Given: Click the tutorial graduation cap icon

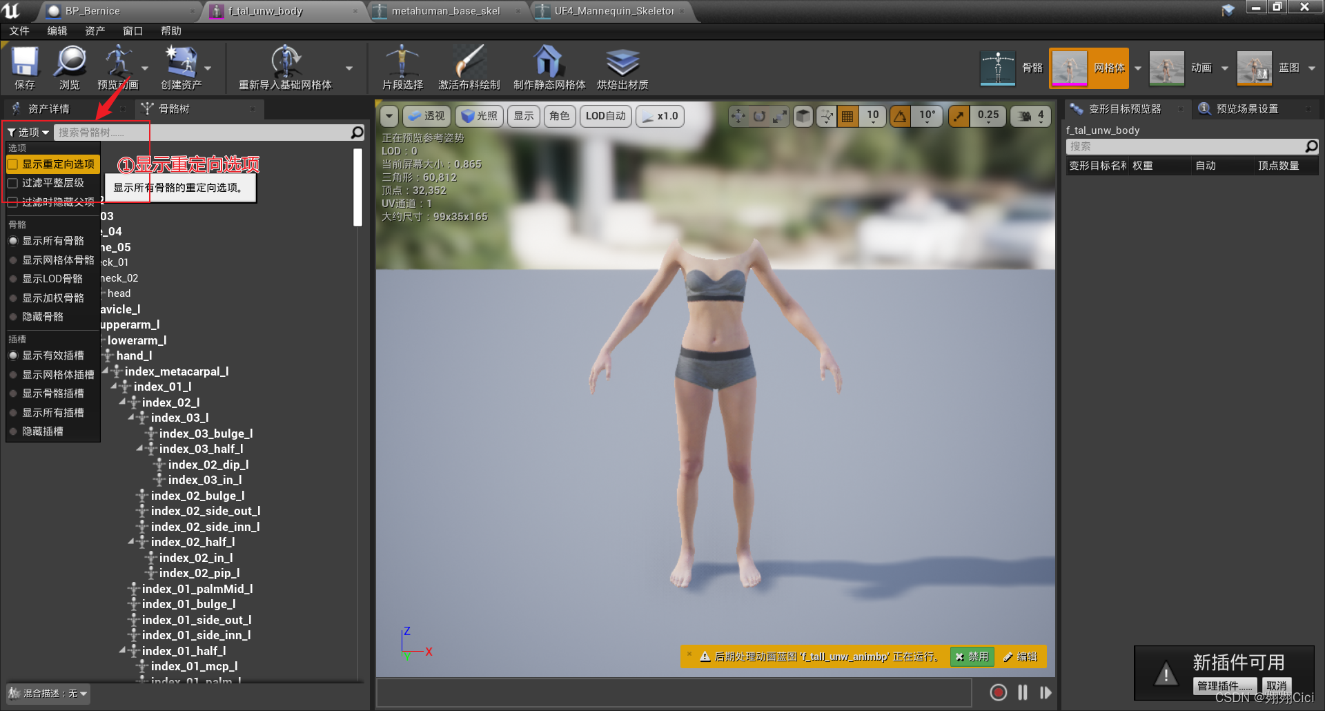Looking at the screenshot, I should (x=1228, y=10).
